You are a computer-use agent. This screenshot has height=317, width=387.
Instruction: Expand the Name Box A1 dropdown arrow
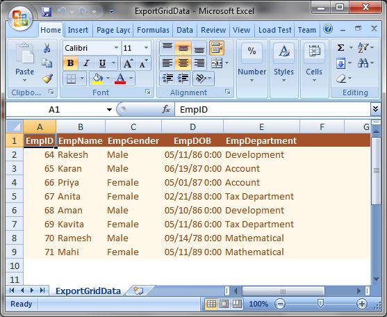pos(109,110)
